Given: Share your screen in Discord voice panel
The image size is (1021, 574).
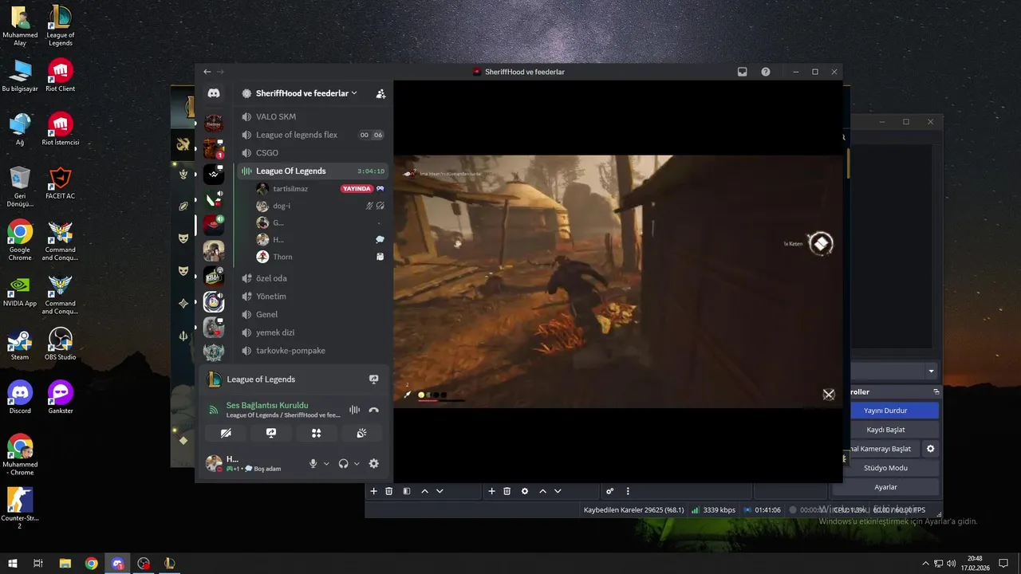Looking at the screenshot, I should (x=271, y=433).
